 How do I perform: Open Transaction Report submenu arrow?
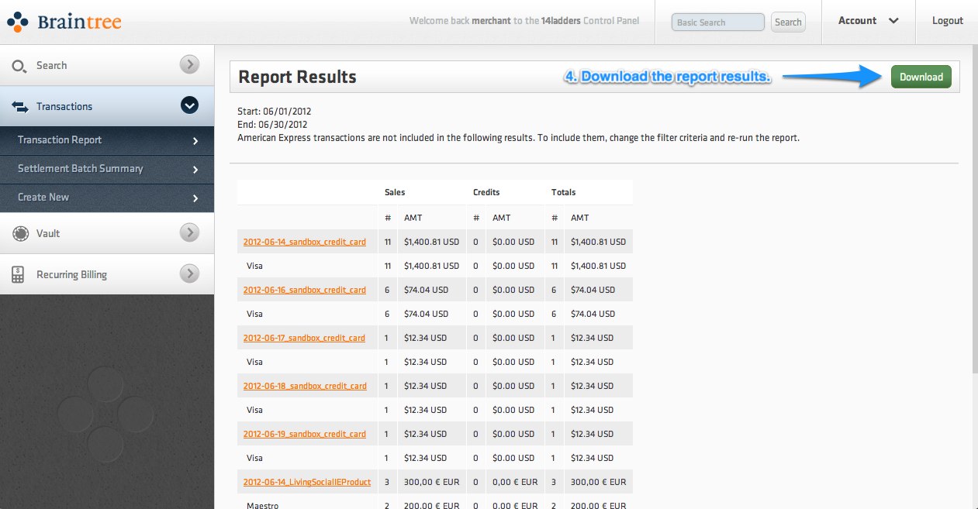tap(195, 141)
